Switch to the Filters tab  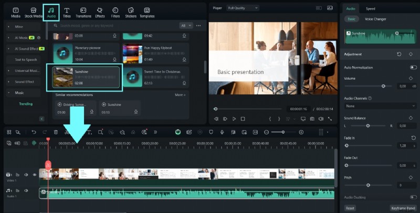(115, 13)
